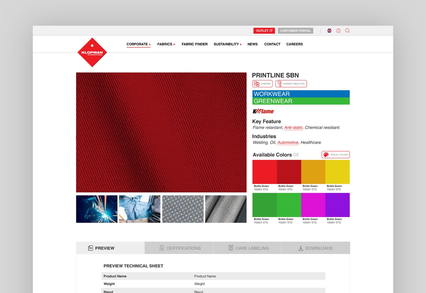Click the K-Flame brand logo
This screenshot has height=293, width=426.
pyautogui.click(x=263, y=111)
